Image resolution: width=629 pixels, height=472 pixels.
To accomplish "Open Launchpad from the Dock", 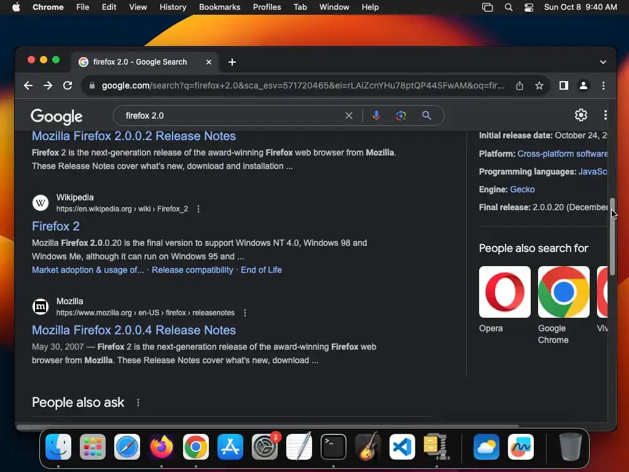I will tap(93, 446).
